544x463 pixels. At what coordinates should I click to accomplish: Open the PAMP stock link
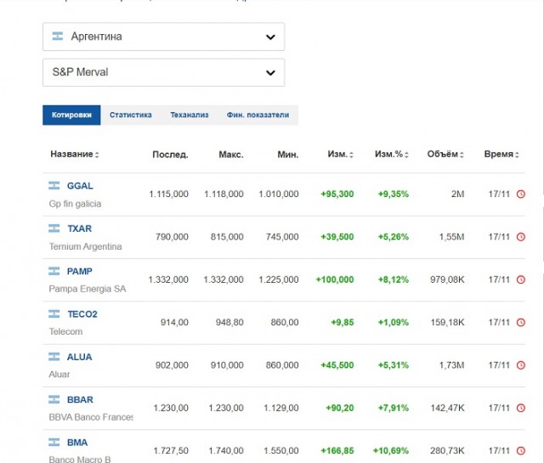79,271
